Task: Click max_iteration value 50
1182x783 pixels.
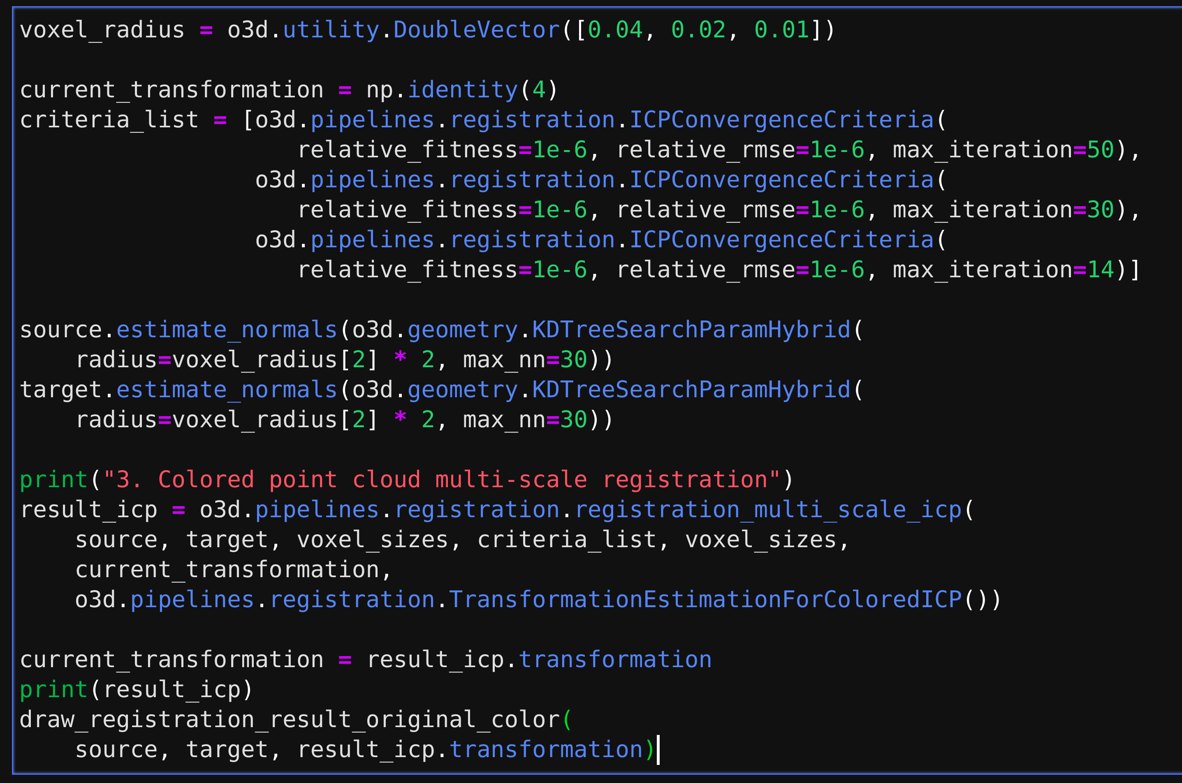Action: tap(1101, 150)
